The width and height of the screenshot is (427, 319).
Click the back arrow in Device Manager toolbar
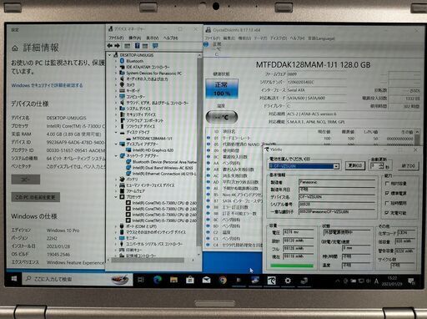click(x=110, y=46)
